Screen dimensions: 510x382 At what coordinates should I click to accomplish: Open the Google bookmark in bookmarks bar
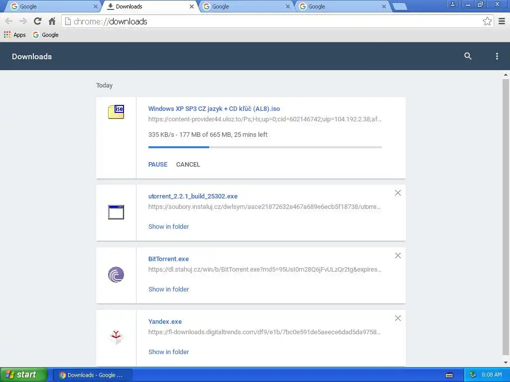pos(45,35)
